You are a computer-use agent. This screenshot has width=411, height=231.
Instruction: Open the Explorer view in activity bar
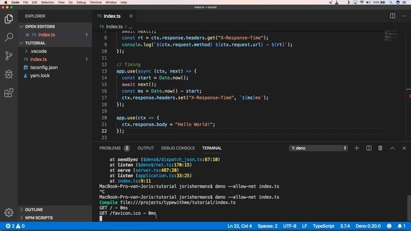(8, 19)
